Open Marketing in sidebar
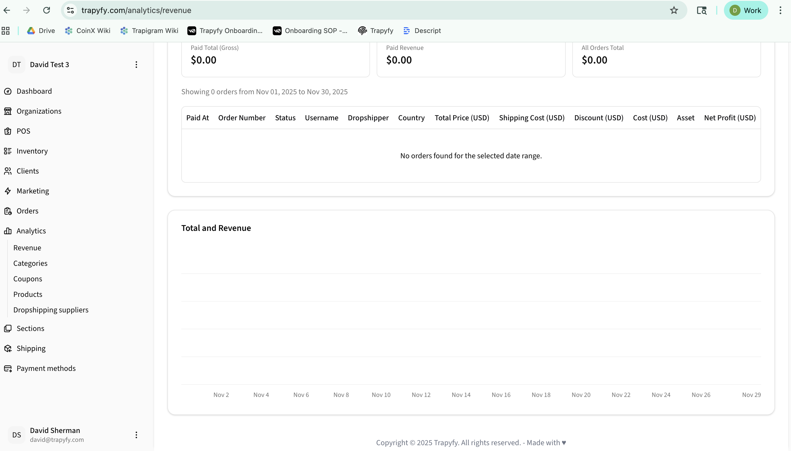791x451 pixels. [33, 191]
